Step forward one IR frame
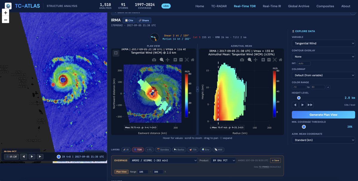Screen dimensions: 358x181 point(40,157)
